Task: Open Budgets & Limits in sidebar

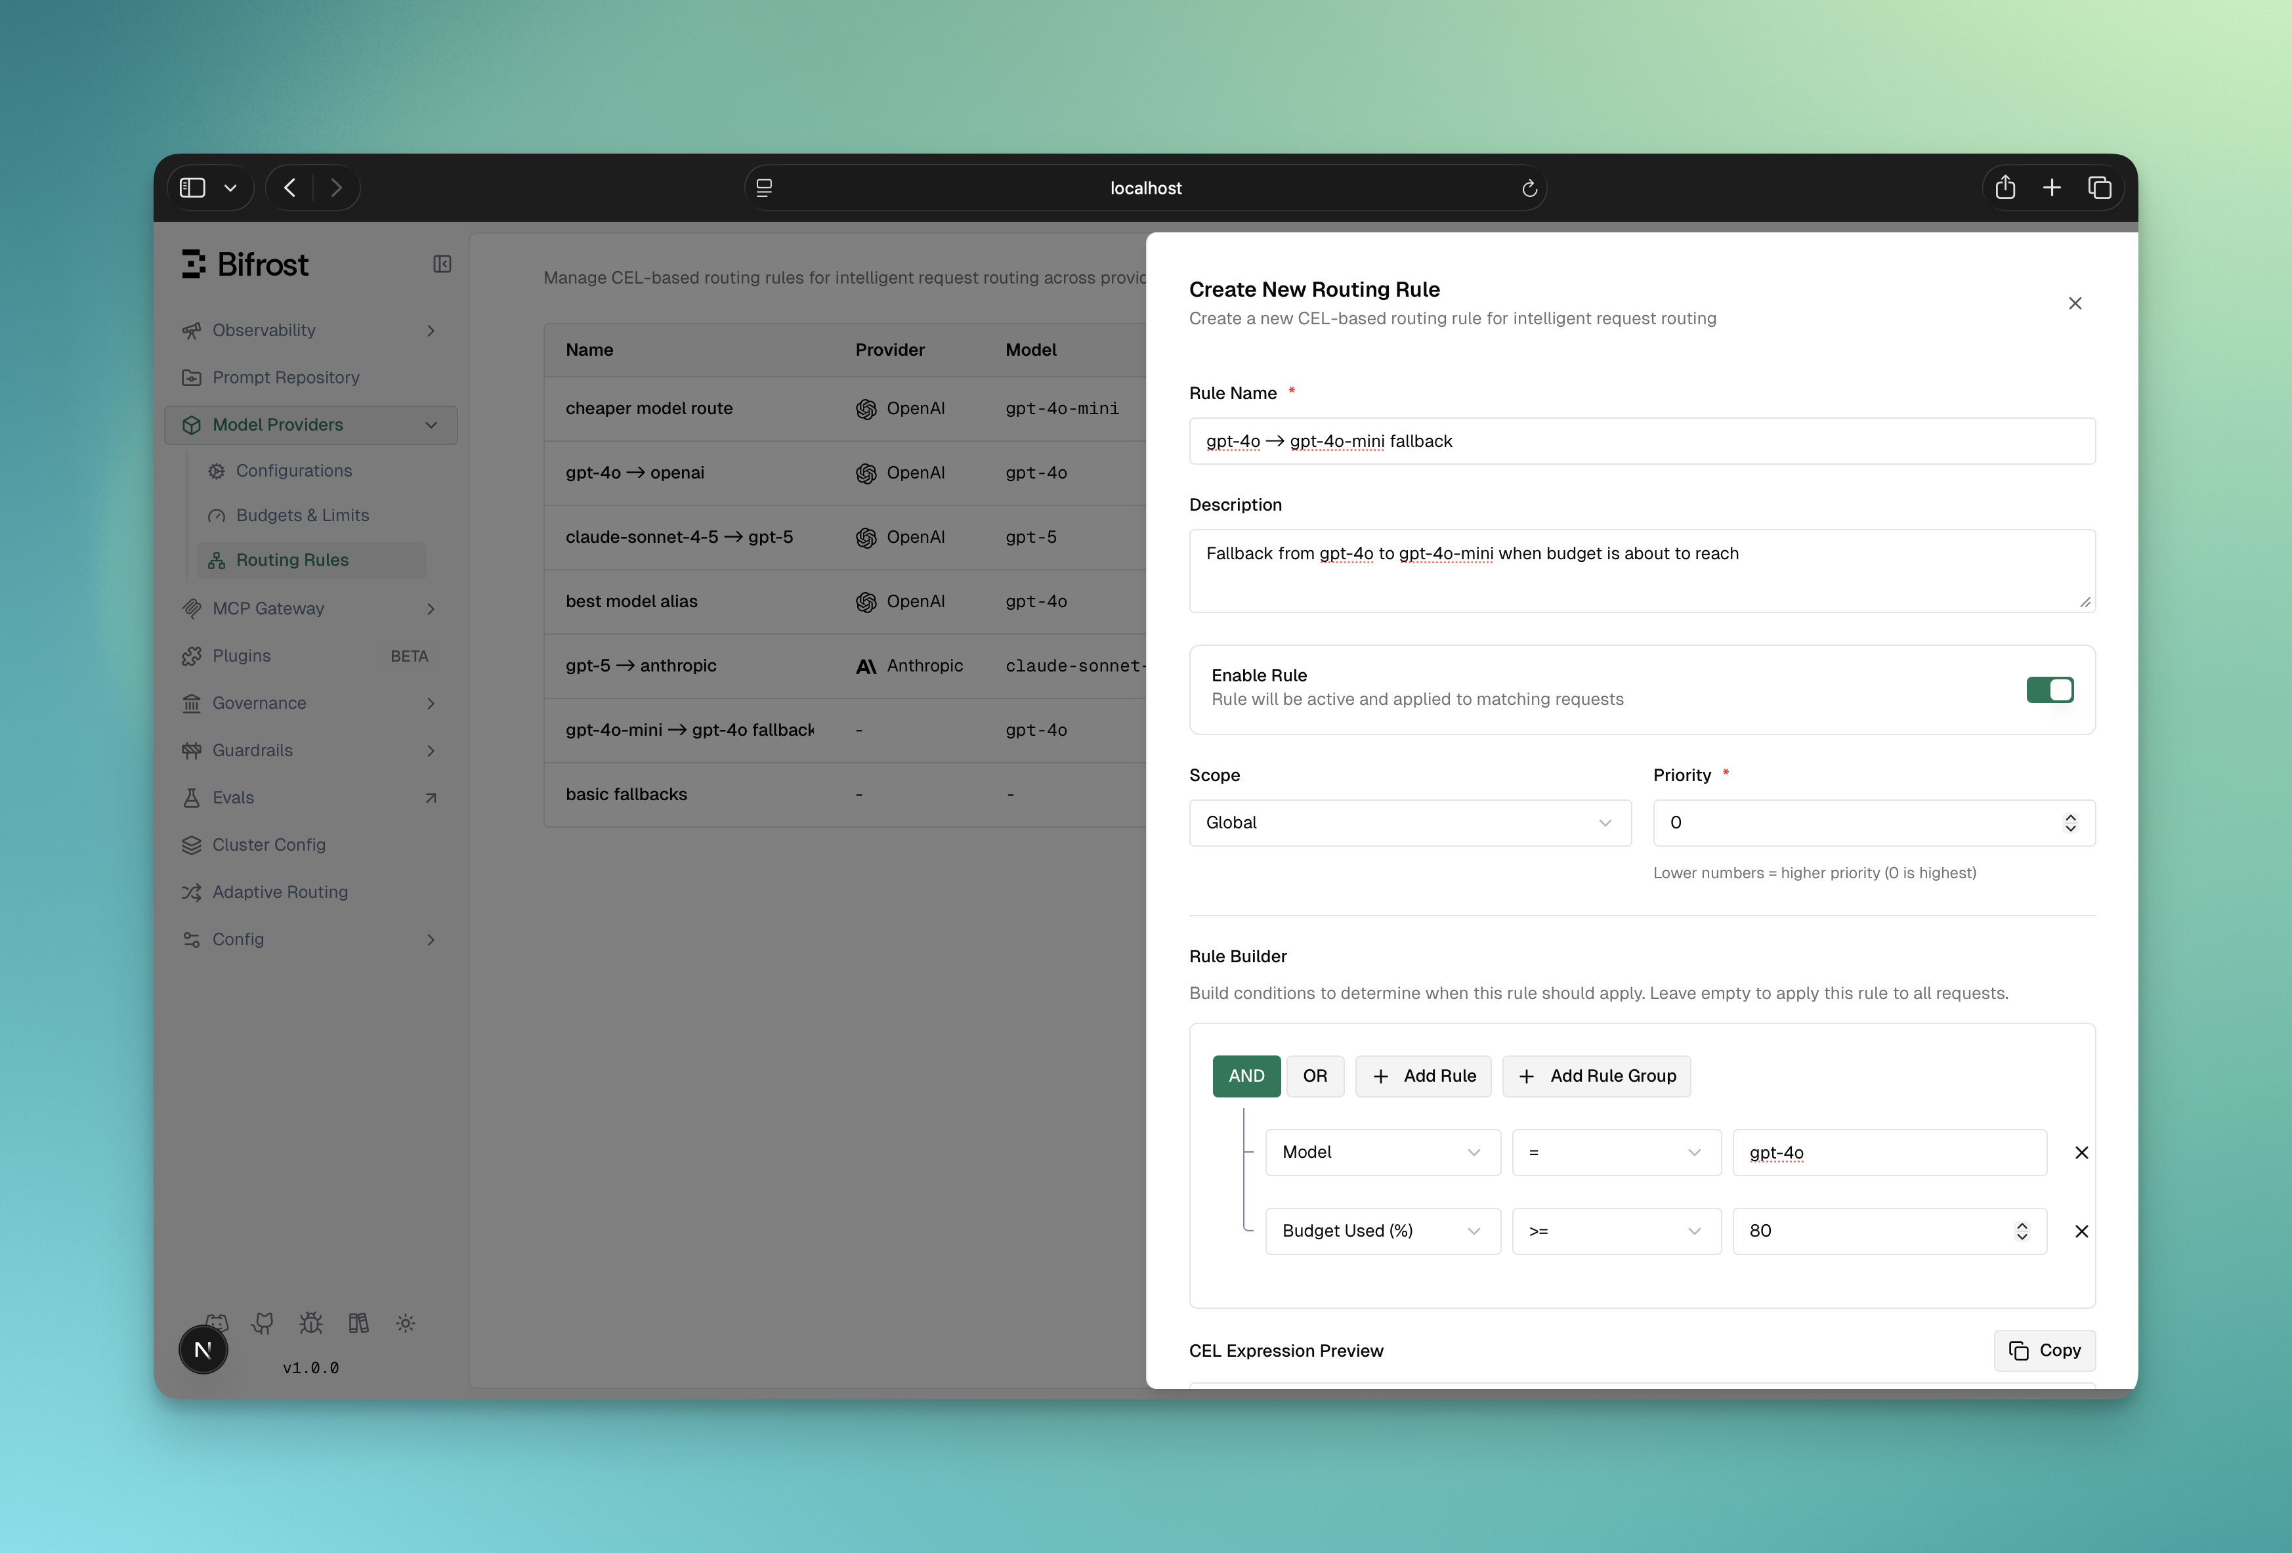Action: [302, 516]
